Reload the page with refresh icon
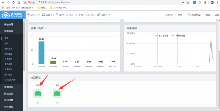The image size is (220, 111). 13,2
